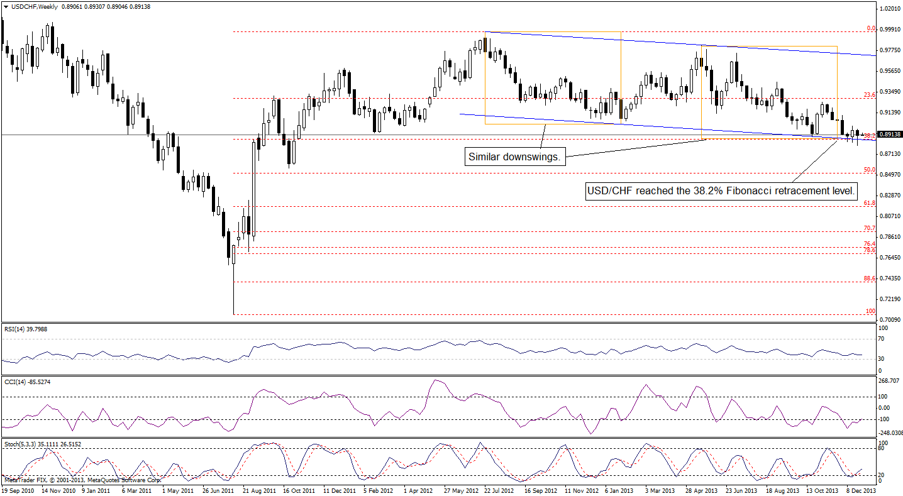This screenshot has height=496, width=903.
Task: Click the 28 Apr 2013 date label
Action: point(701,490)
